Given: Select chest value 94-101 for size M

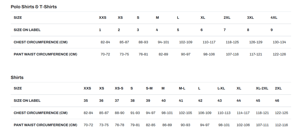Looking at the screenshot, I should pos(163,42).
